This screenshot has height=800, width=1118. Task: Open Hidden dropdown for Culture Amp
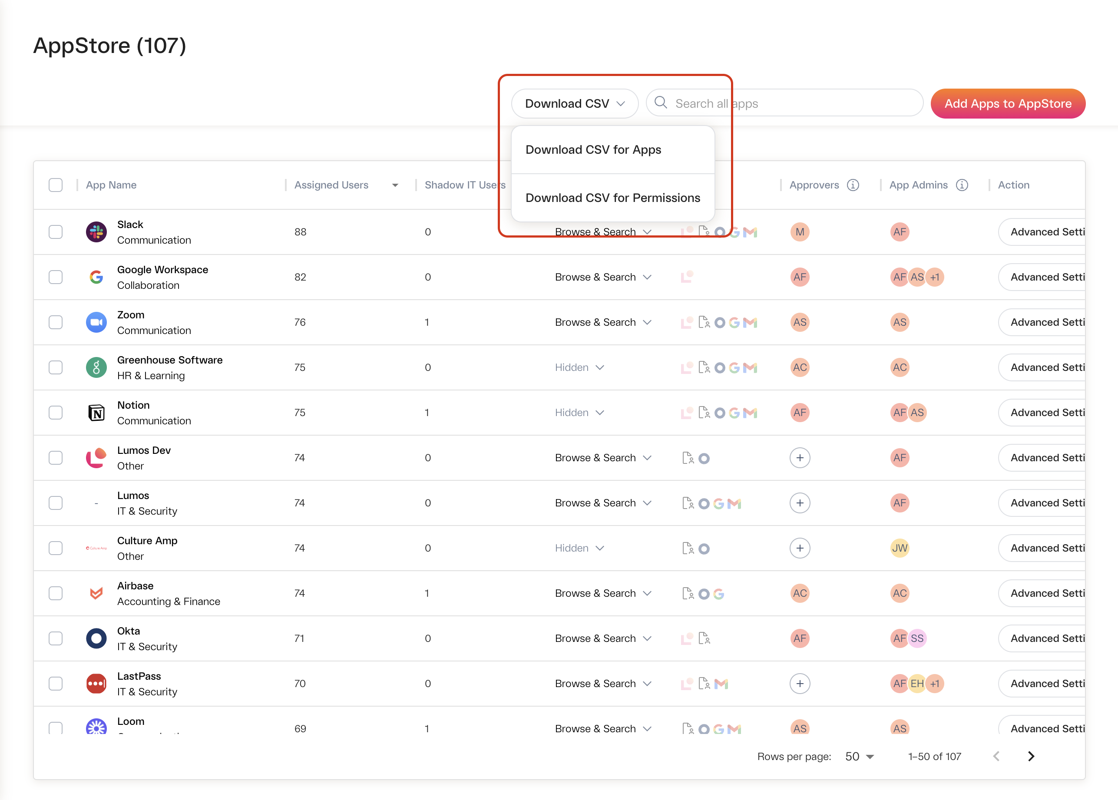[580, 548]
